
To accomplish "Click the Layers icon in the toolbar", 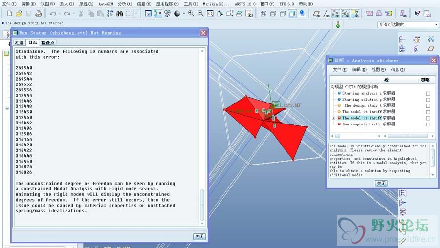I will [240, 13].
